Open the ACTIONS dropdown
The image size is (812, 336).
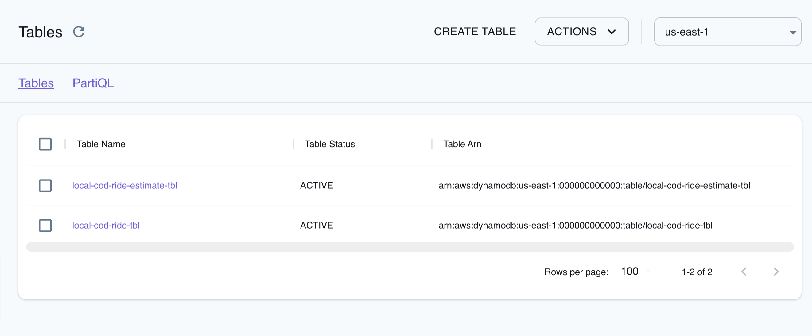pos(581,32)
